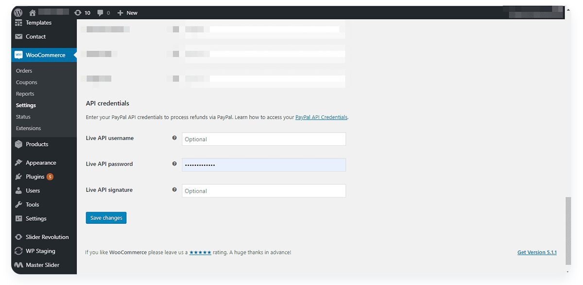Open the Contact menu item
The width and height of the screenshot is (583, 285).
tap(35, 36)
